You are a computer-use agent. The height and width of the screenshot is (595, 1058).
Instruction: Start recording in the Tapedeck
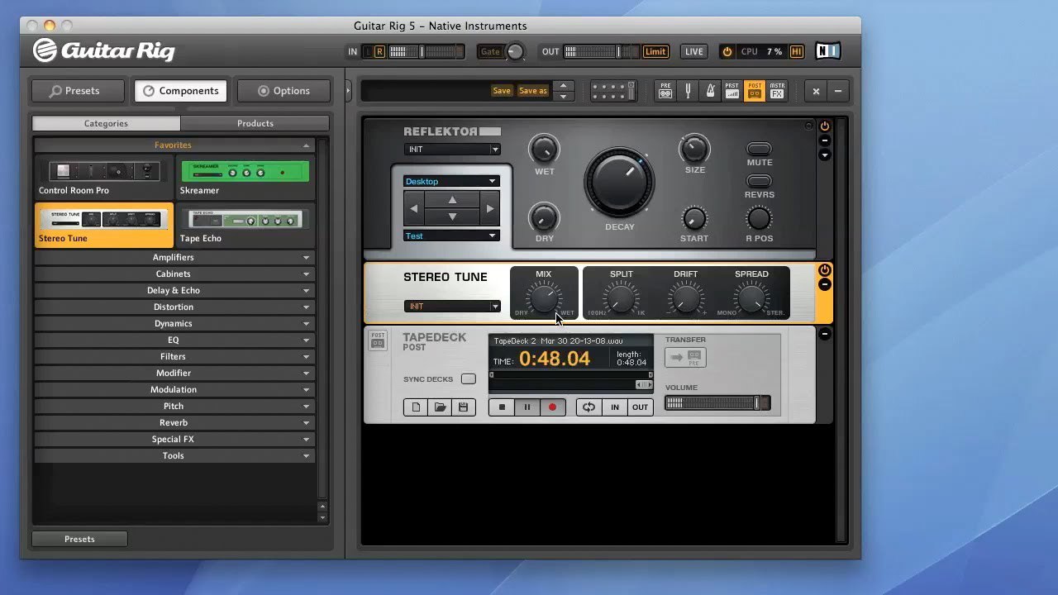pos(552,407)
